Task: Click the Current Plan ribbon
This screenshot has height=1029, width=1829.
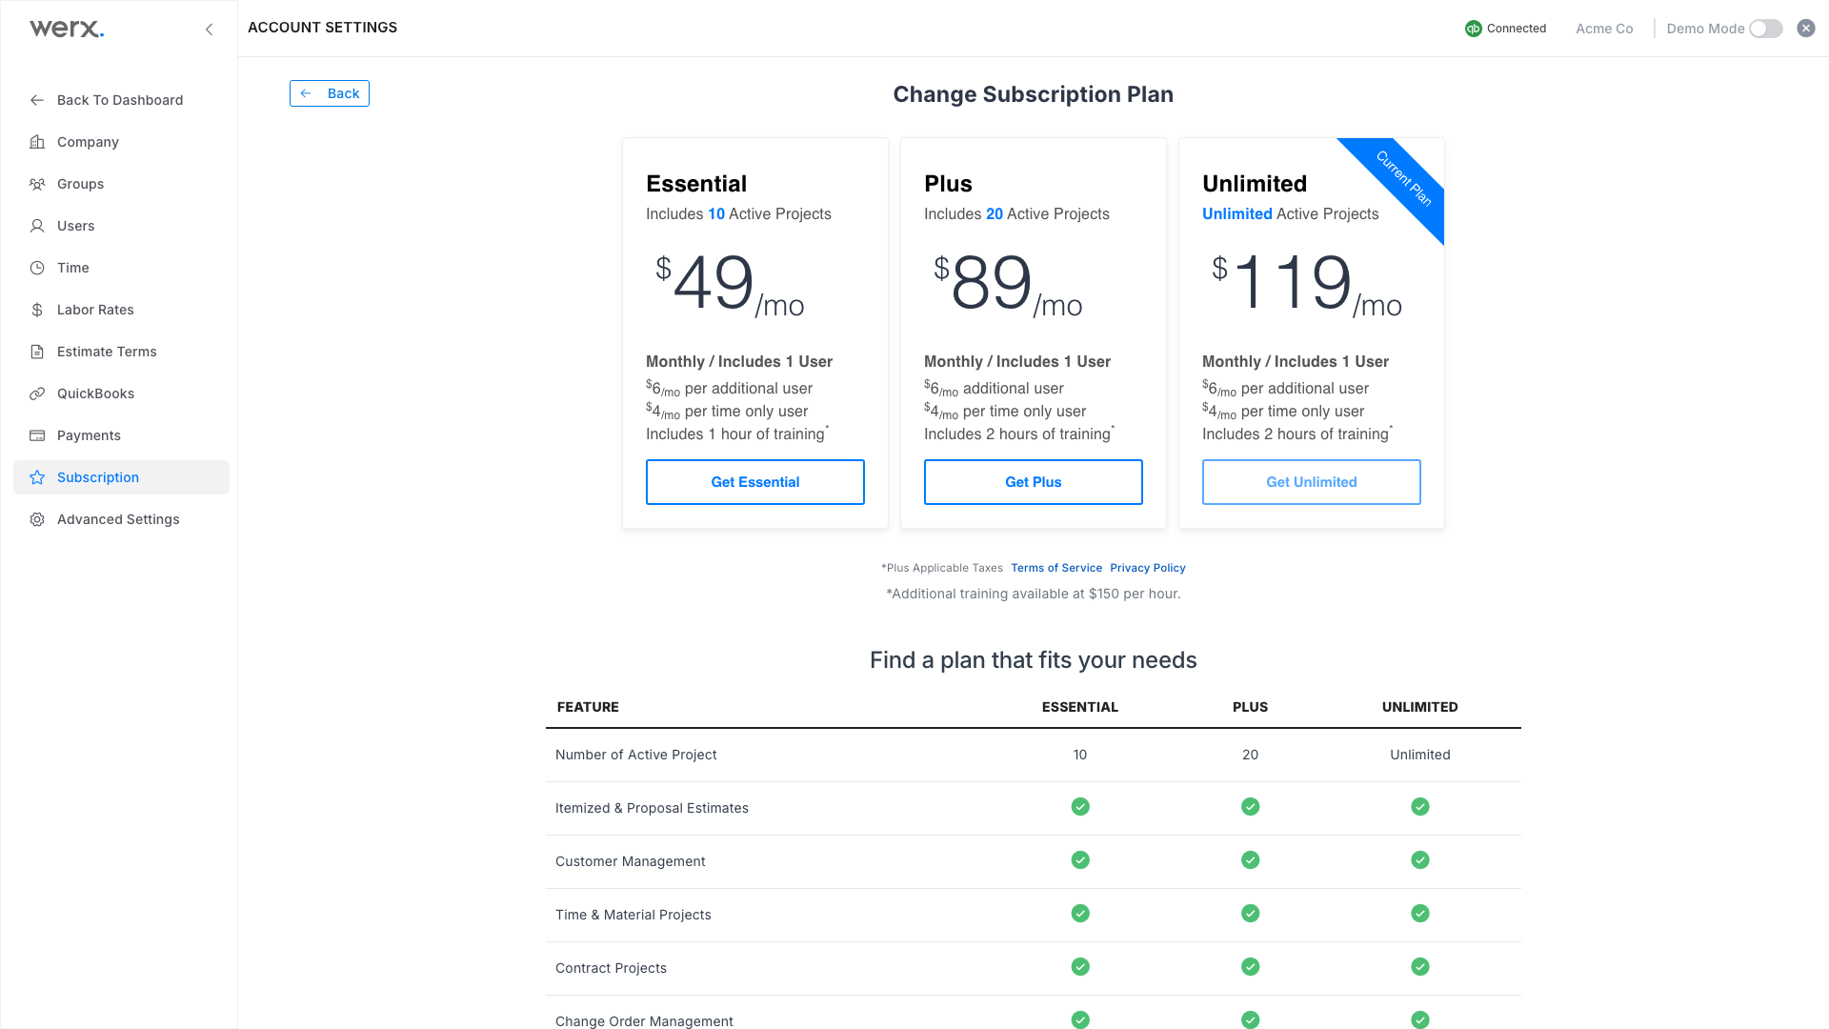Action: [x=1404, y=178]
